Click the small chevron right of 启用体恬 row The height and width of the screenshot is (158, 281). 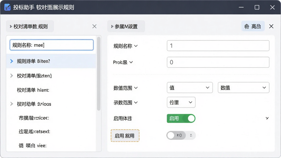tap(267, 118)
